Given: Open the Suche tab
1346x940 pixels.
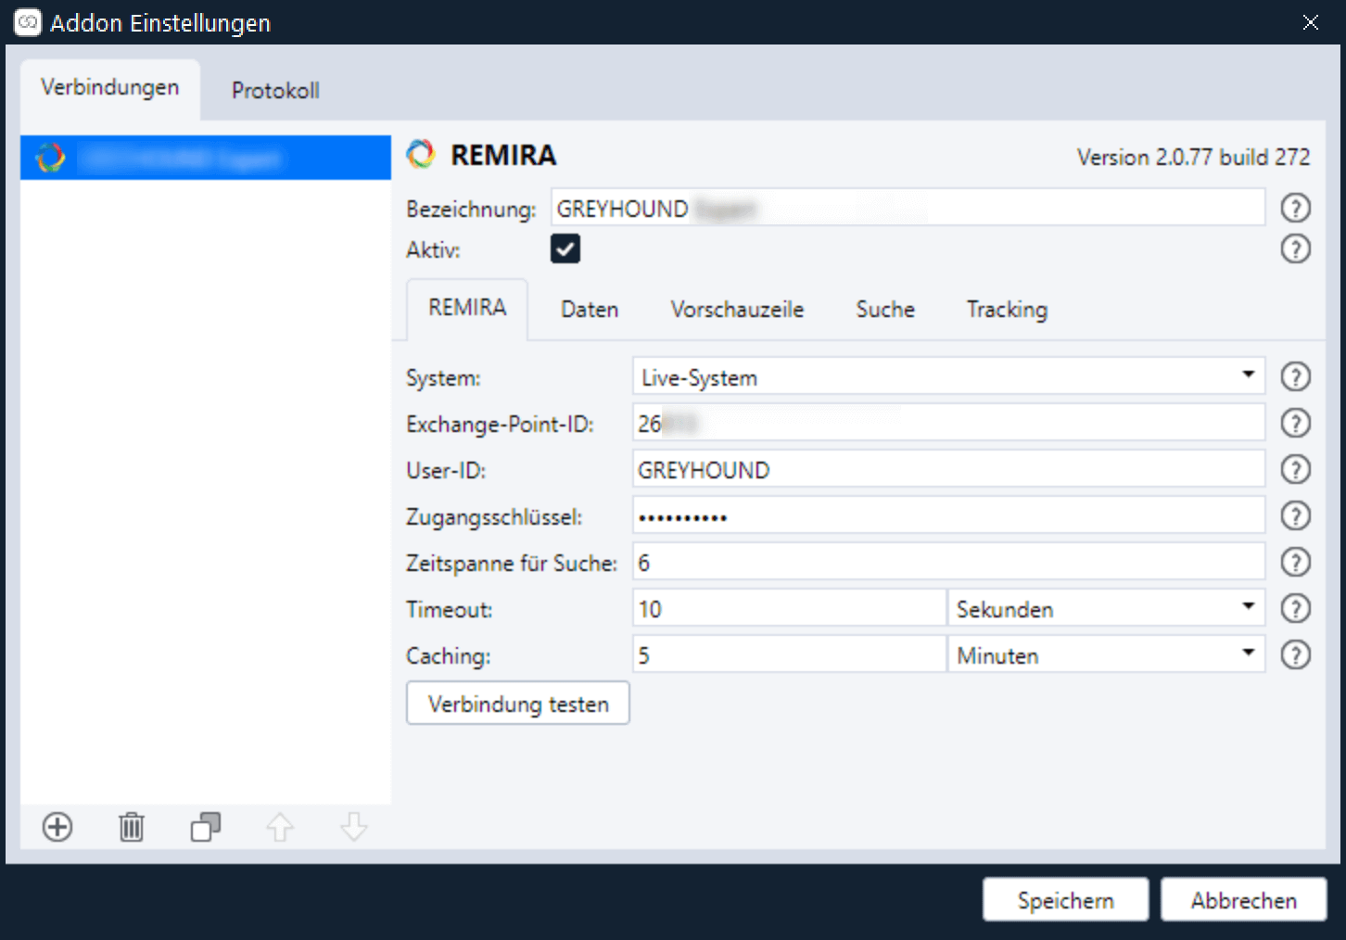Looking at the screenshot, I should pyautogui.click(x=885, y=310).
